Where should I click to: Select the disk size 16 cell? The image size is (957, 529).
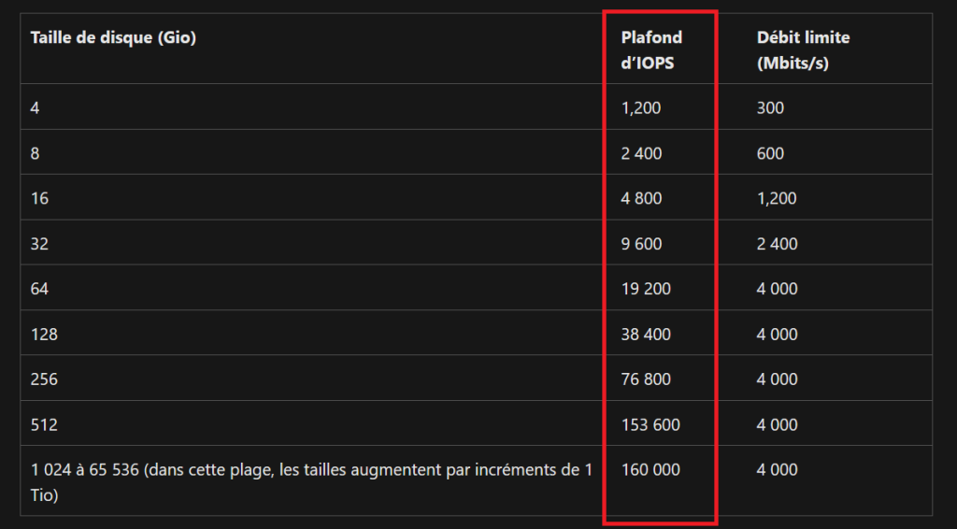click(39, 198)
